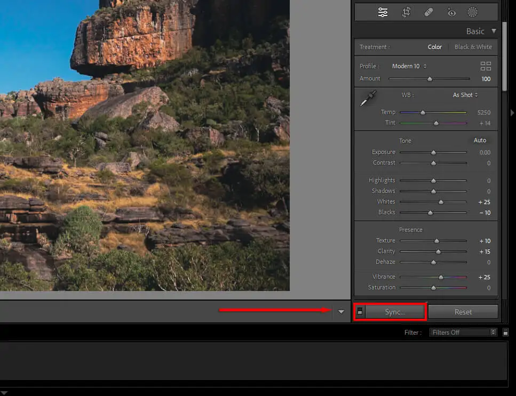Click the Clarity slider handle
The width and height of the screenshot is (516, 396).
(x=438, y=252)
